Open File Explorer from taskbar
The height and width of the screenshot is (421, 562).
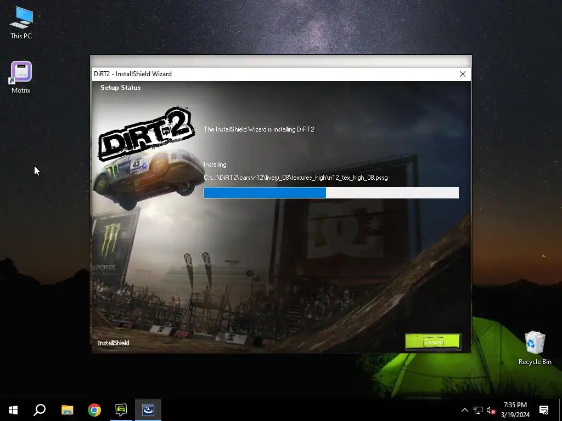click(67, 410)
